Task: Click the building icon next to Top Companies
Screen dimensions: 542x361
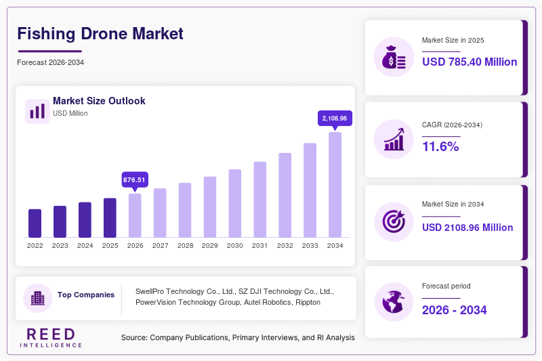Action: pos(38,298)
